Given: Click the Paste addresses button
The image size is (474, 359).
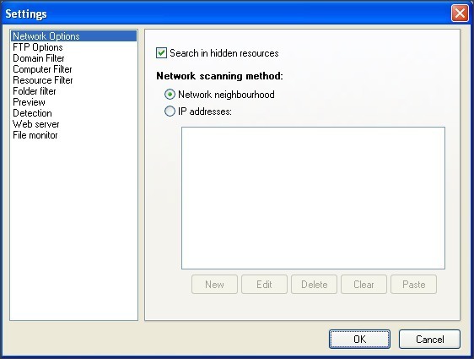Looking at the screenshot, I should tap(413, 284).
